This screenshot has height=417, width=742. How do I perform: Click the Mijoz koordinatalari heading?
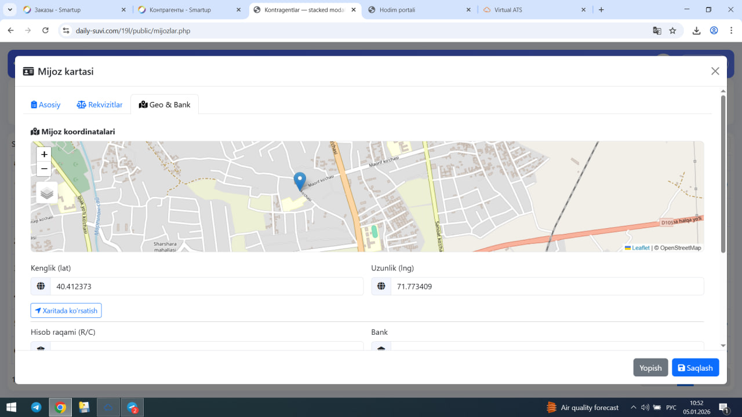(73, 131)
